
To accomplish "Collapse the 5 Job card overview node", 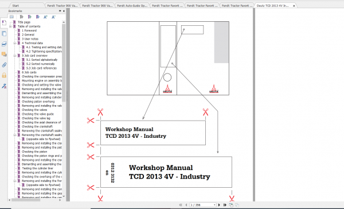I will pyautogui.click(x=15, y=56).
